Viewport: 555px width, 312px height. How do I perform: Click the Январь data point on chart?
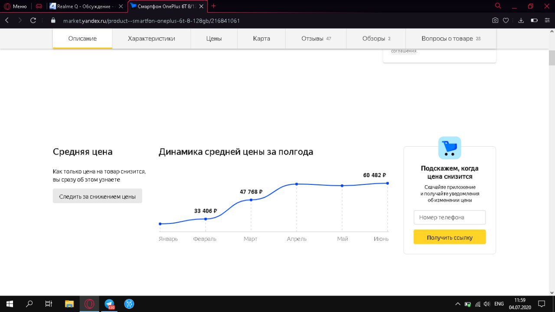[x=160, y=224]
